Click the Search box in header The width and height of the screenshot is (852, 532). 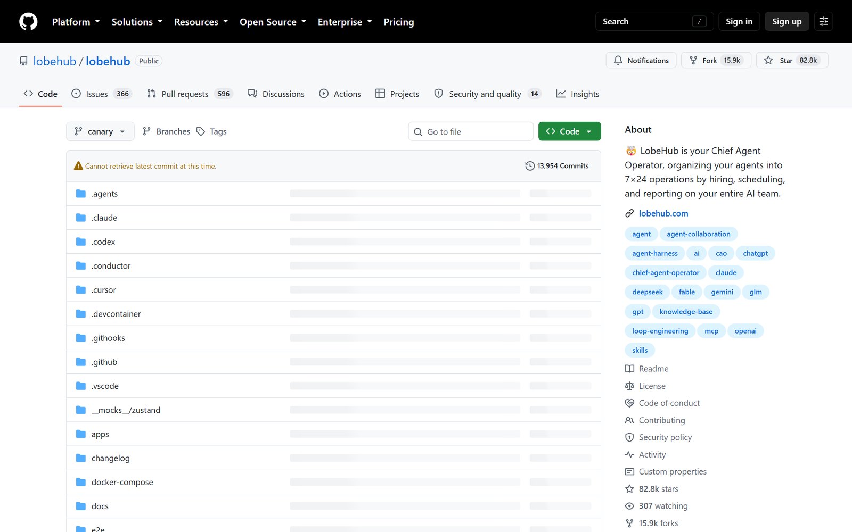(x=654, y=22)
